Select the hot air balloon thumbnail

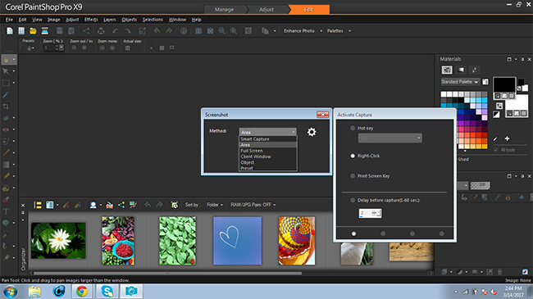click(x=297, y=241)
